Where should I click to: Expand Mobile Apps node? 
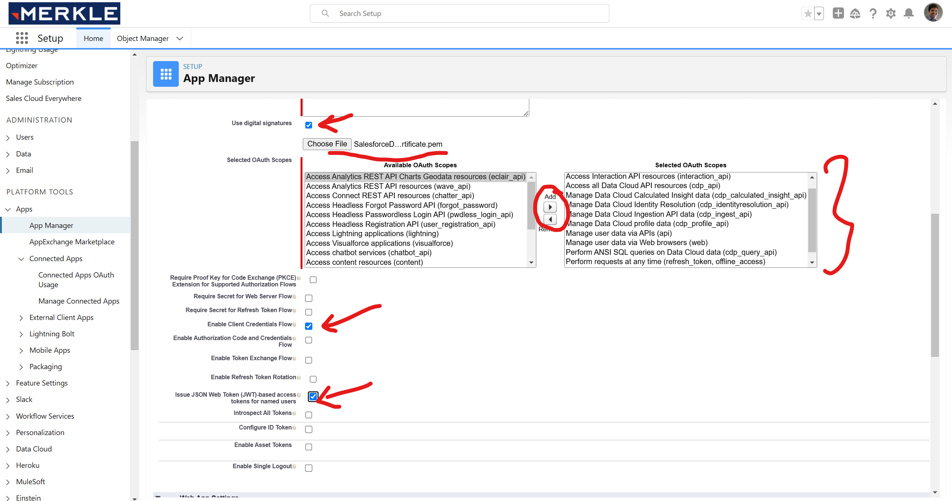21,351
